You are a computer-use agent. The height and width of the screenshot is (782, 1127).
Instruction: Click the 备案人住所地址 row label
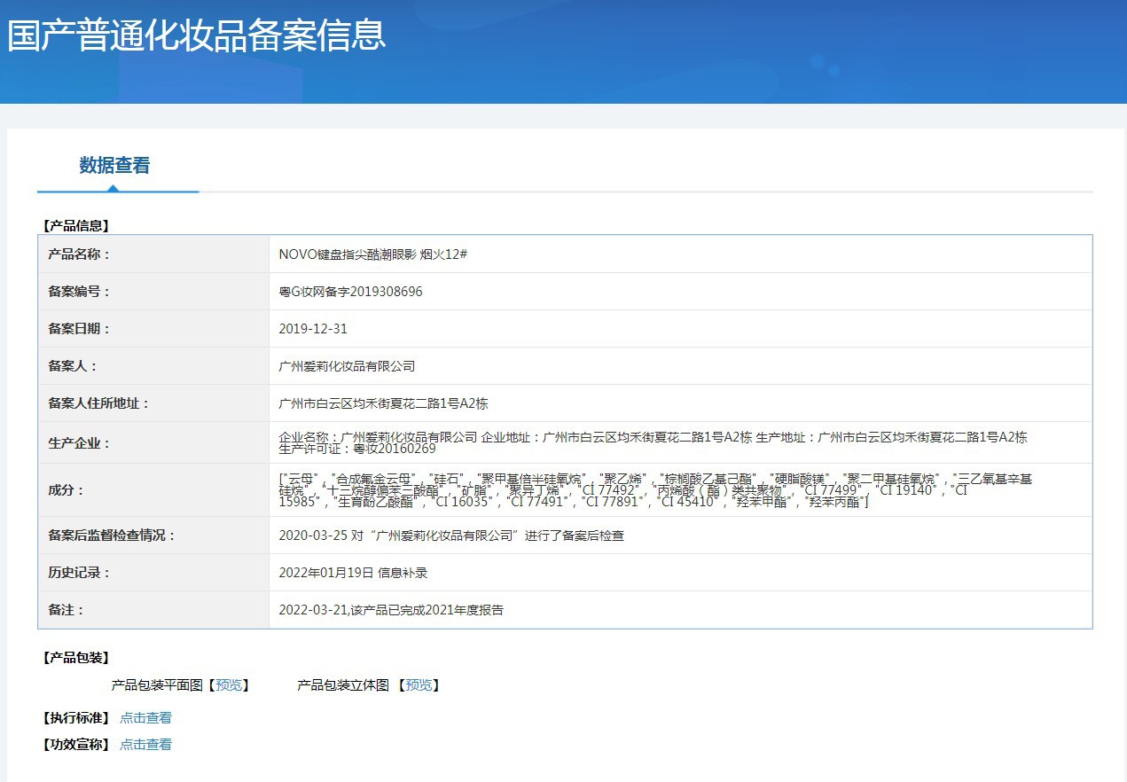(x=98, y=403)
